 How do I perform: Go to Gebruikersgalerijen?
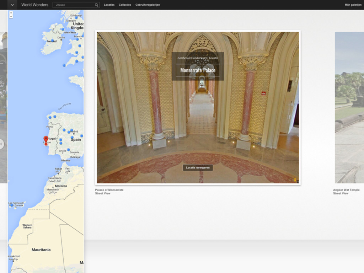tap(148, 5)
